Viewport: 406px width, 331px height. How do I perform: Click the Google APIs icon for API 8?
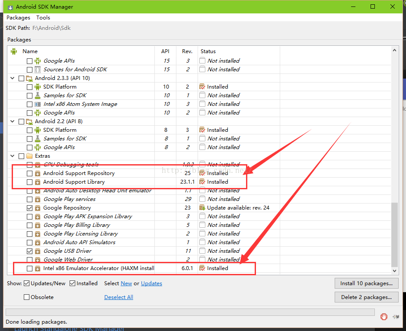pyautogui.click(x=38, y=147)
